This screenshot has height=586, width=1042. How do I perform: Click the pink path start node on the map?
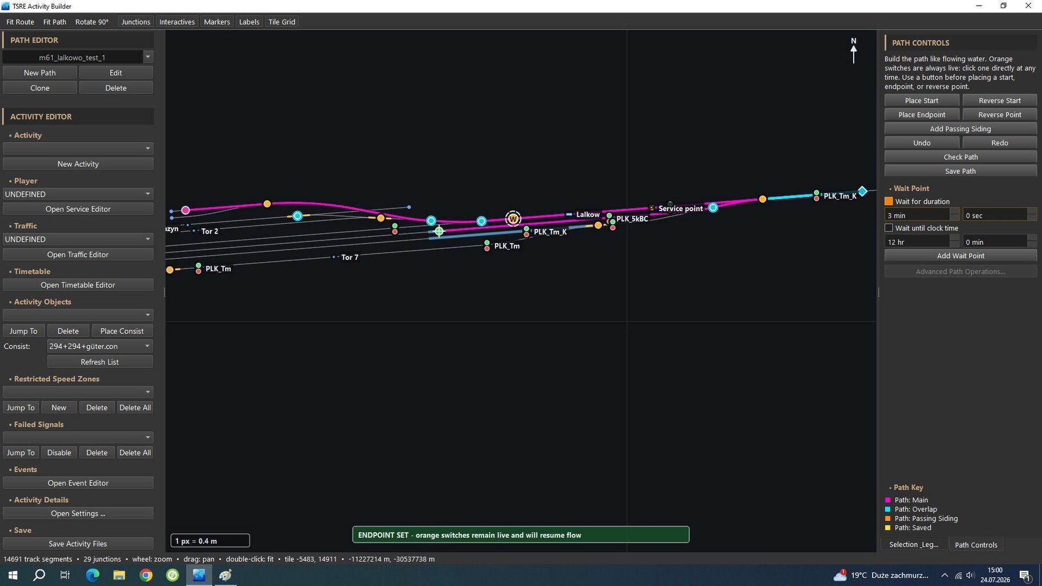coord(185,210)
